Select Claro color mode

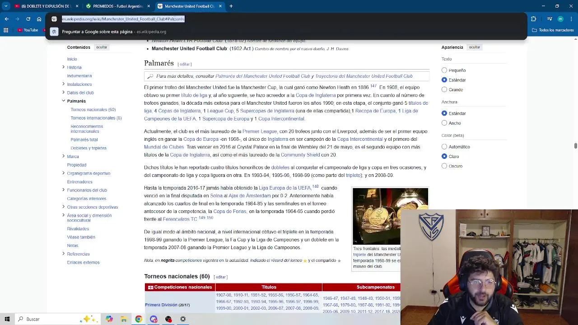coord(444,156)
